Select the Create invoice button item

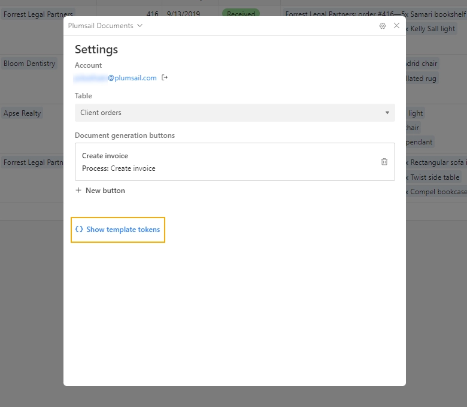click(235, 162)
